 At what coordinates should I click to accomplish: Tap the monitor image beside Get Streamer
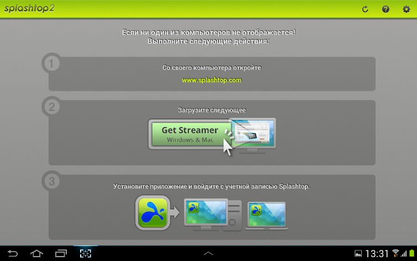[x=252, y=135]
